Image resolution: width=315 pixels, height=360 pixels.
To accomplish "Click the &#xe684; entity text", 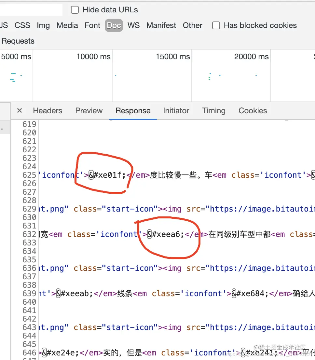I will pyautogui.click(x=250, y=294).
